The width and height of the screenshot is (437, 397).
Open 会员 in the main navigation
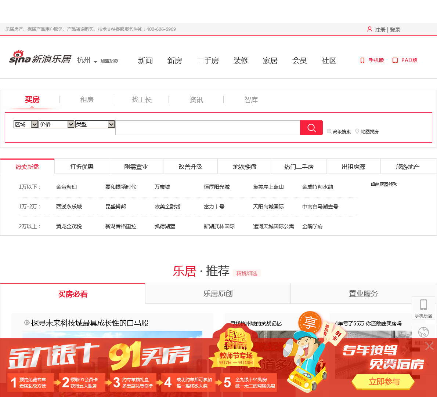coord(300,61)
